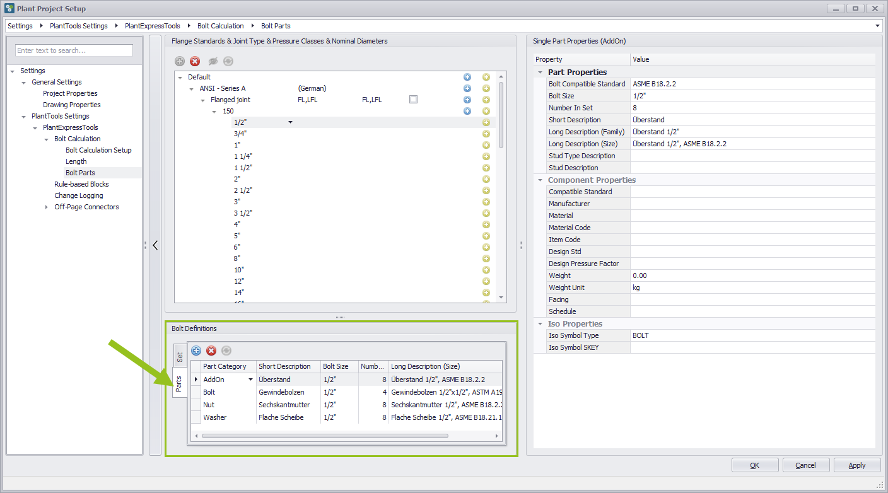Click blue plus icon in Flanged joint row
Screen dimensions: 888x493
click(x=467, y=100)
